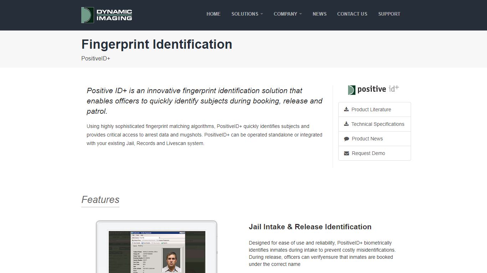Click the Features section heading

[100, 200]
